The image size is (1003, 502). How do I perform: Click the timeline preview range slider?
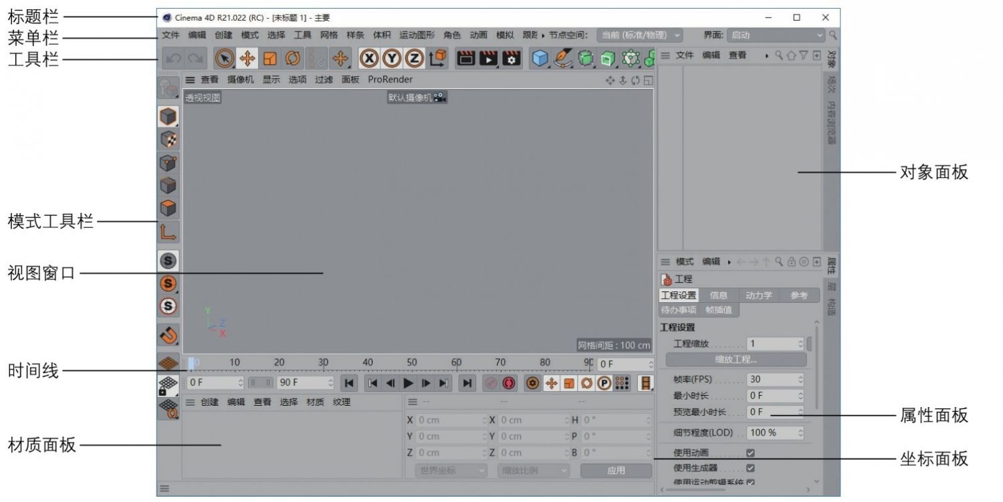point(261,383)
